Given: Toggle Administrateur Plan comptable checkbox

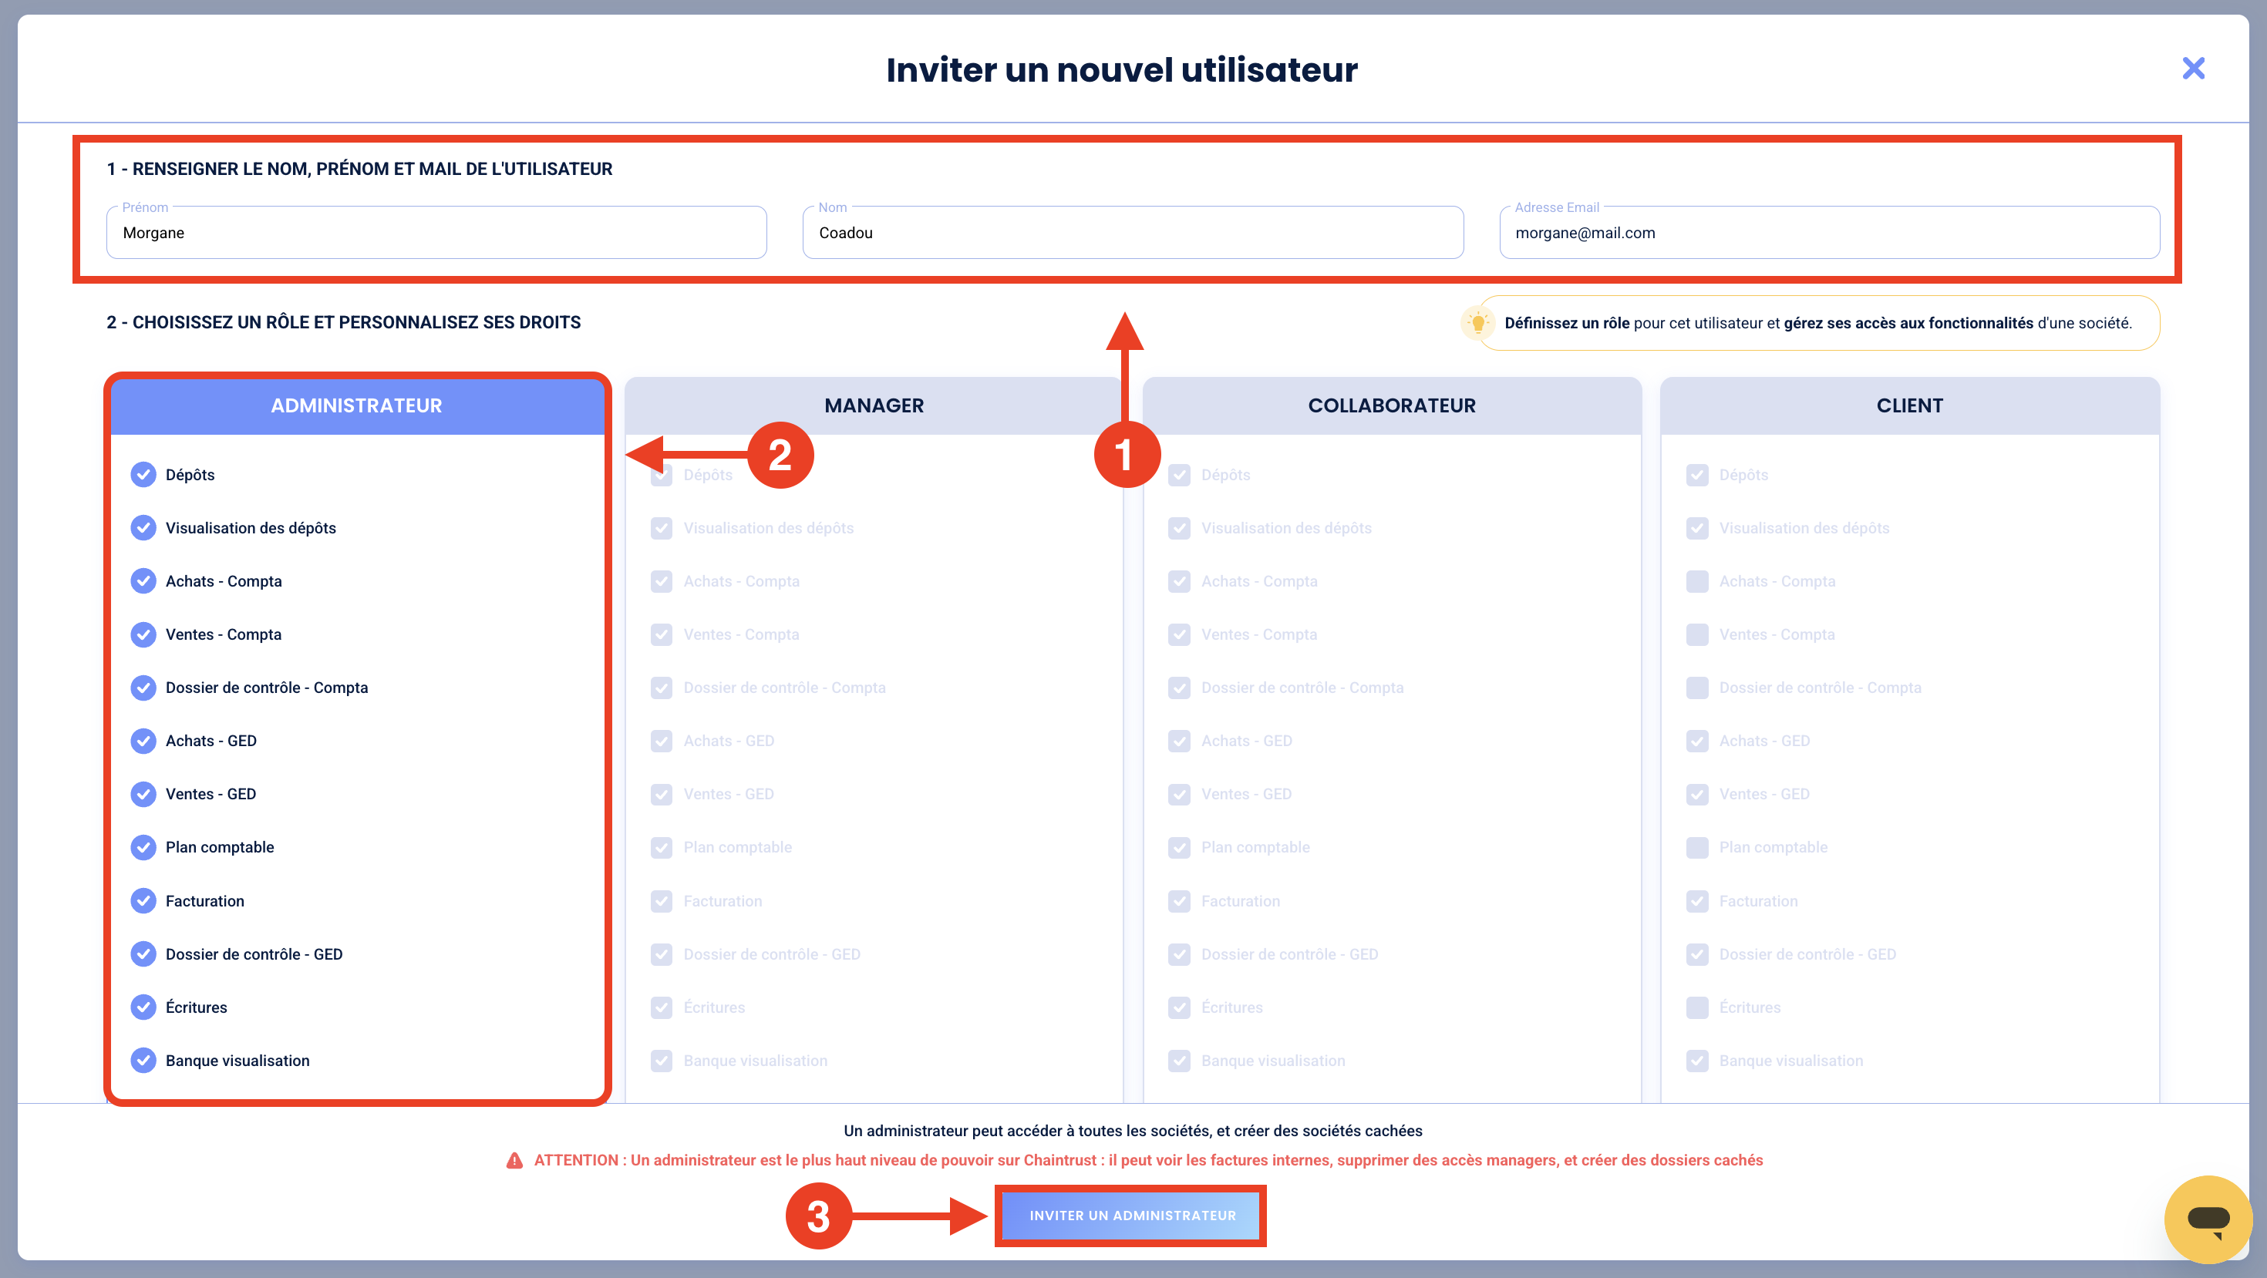Looking at the screenshot, I should 143,848.
